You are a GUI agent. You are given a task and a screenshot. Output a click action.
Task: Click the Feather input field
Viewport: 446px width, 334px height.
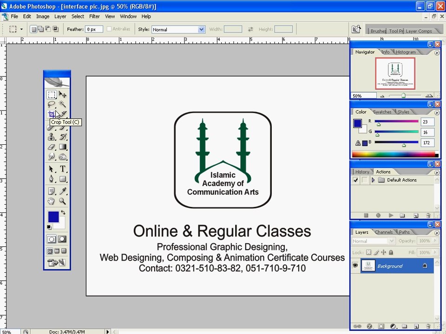click(94, 29)
